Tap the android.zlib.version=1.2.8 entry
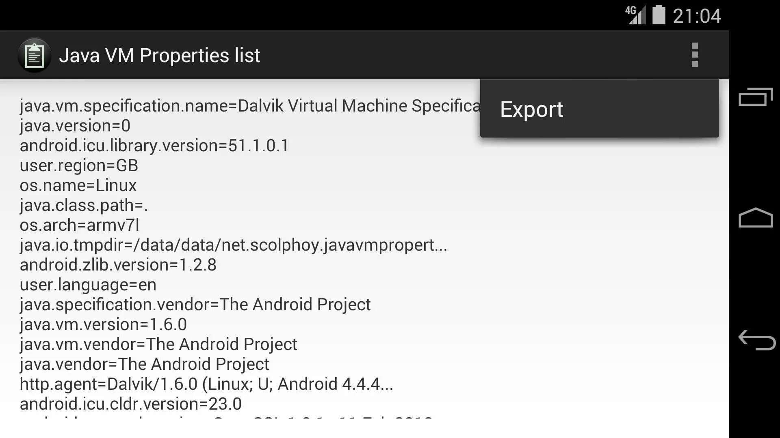Screen dimensions: 780x438 pyautogui.click(x=118, y=265)
